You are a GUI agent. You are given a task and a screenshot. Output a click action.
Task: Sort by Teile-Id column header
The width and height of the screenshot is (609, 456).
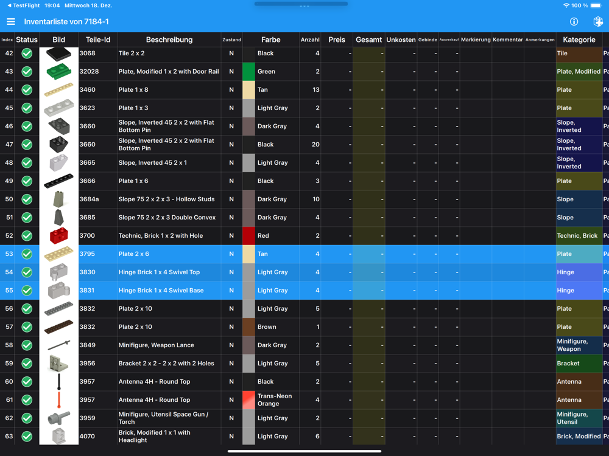[x=98, y=40]
